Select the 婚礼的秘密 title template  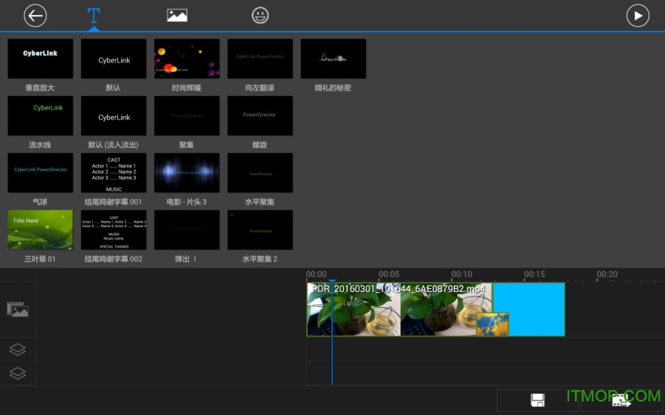click(x=333, y=59)
